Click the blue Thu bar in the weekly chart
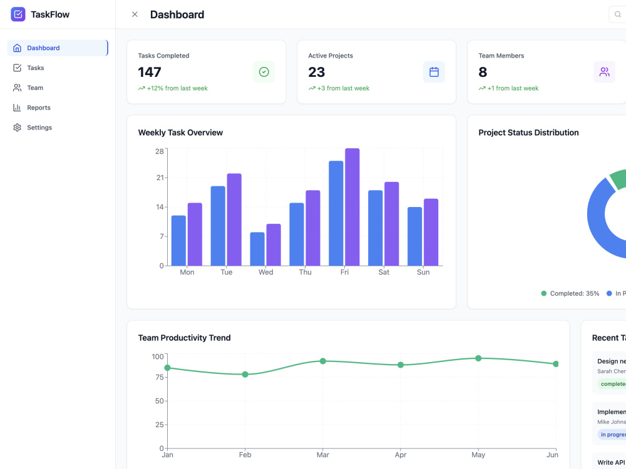626x469 pixels. [x=297, y=234]
